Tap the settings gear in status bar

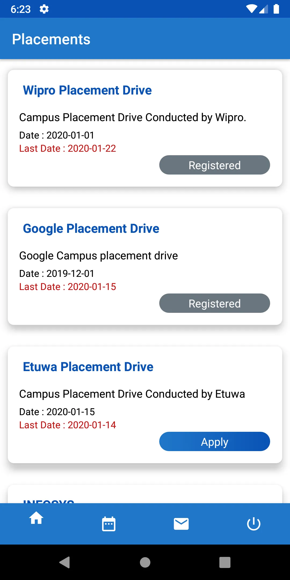click(x=44, y=9)
